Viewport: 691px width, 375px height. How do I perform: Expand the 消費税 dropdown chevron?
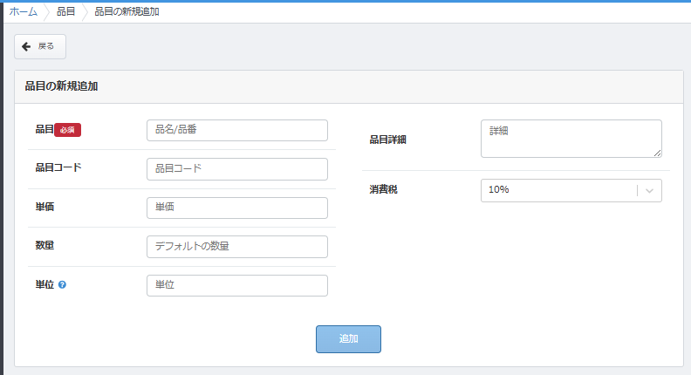click(x=649, y=190)
